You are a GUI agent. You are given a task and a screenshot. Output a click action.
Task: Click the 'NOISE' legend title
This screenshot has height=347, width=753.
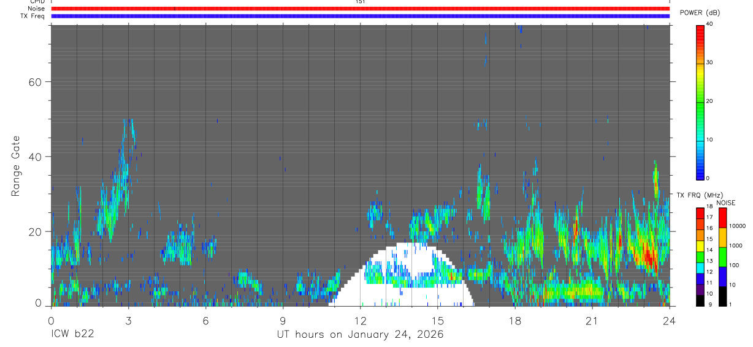point(726,203)
